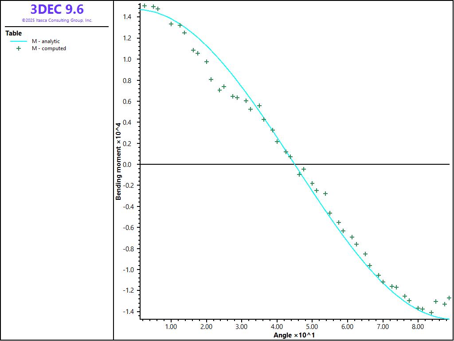Click the 3DEC 9.6 title text
This screenshot has height=341, width=454.
tap(57, 9)
